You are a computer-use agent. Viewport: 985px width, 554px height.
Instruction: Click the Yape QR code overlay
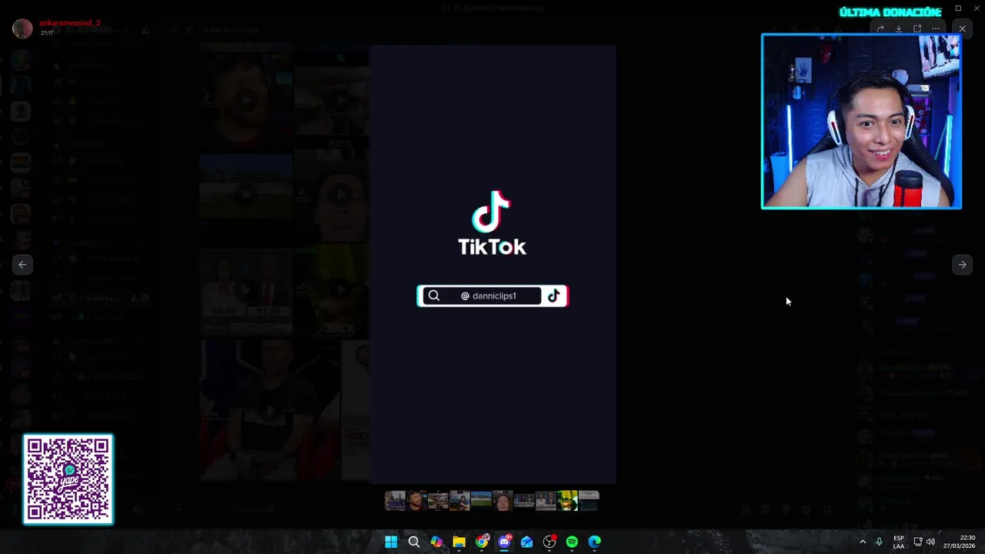tap(68, 479)
